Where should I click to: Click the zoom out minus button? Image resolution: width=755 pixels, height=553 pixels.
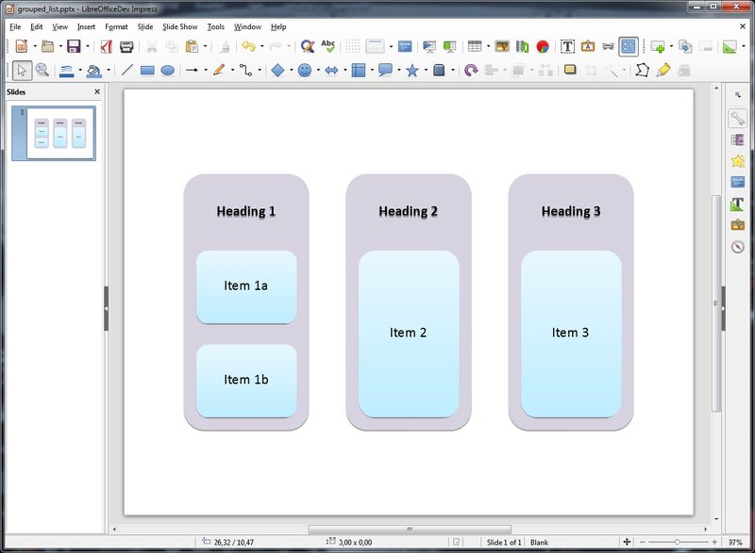(642, 542)
